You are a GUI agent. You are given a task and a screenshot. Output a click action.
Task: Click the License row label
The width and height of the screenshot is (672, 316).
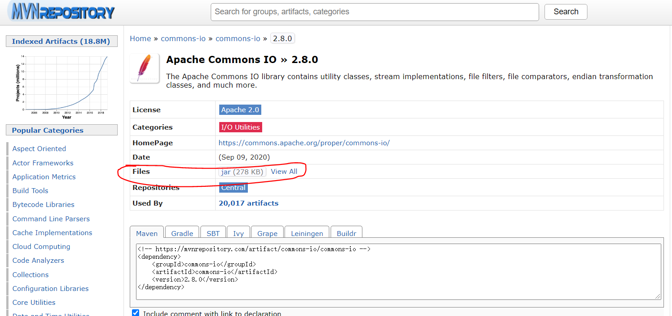[146, 110]
